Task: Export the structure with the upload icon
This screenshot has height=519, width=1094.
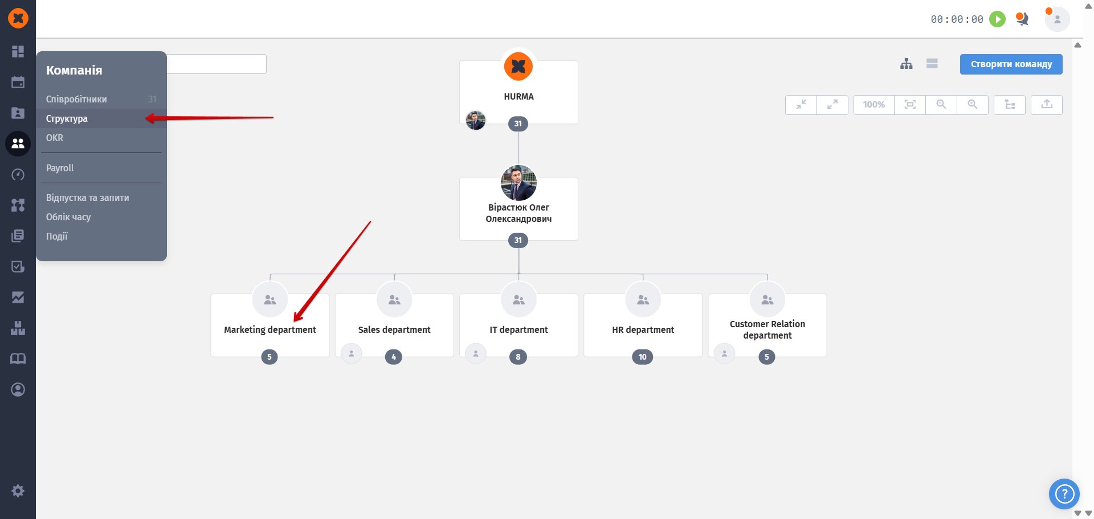Action: coord(1047,105)
